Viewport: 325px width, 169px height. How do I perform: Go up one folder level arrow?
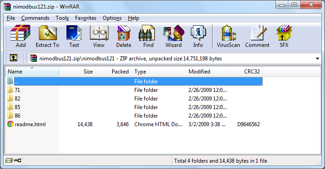(x=14, y=58)
